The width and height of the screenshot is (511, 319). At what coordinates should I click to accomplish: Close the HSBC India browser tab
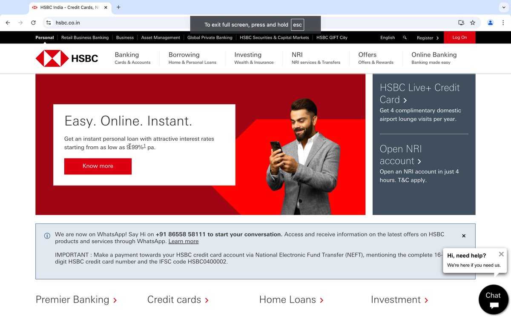pos(105,7)
